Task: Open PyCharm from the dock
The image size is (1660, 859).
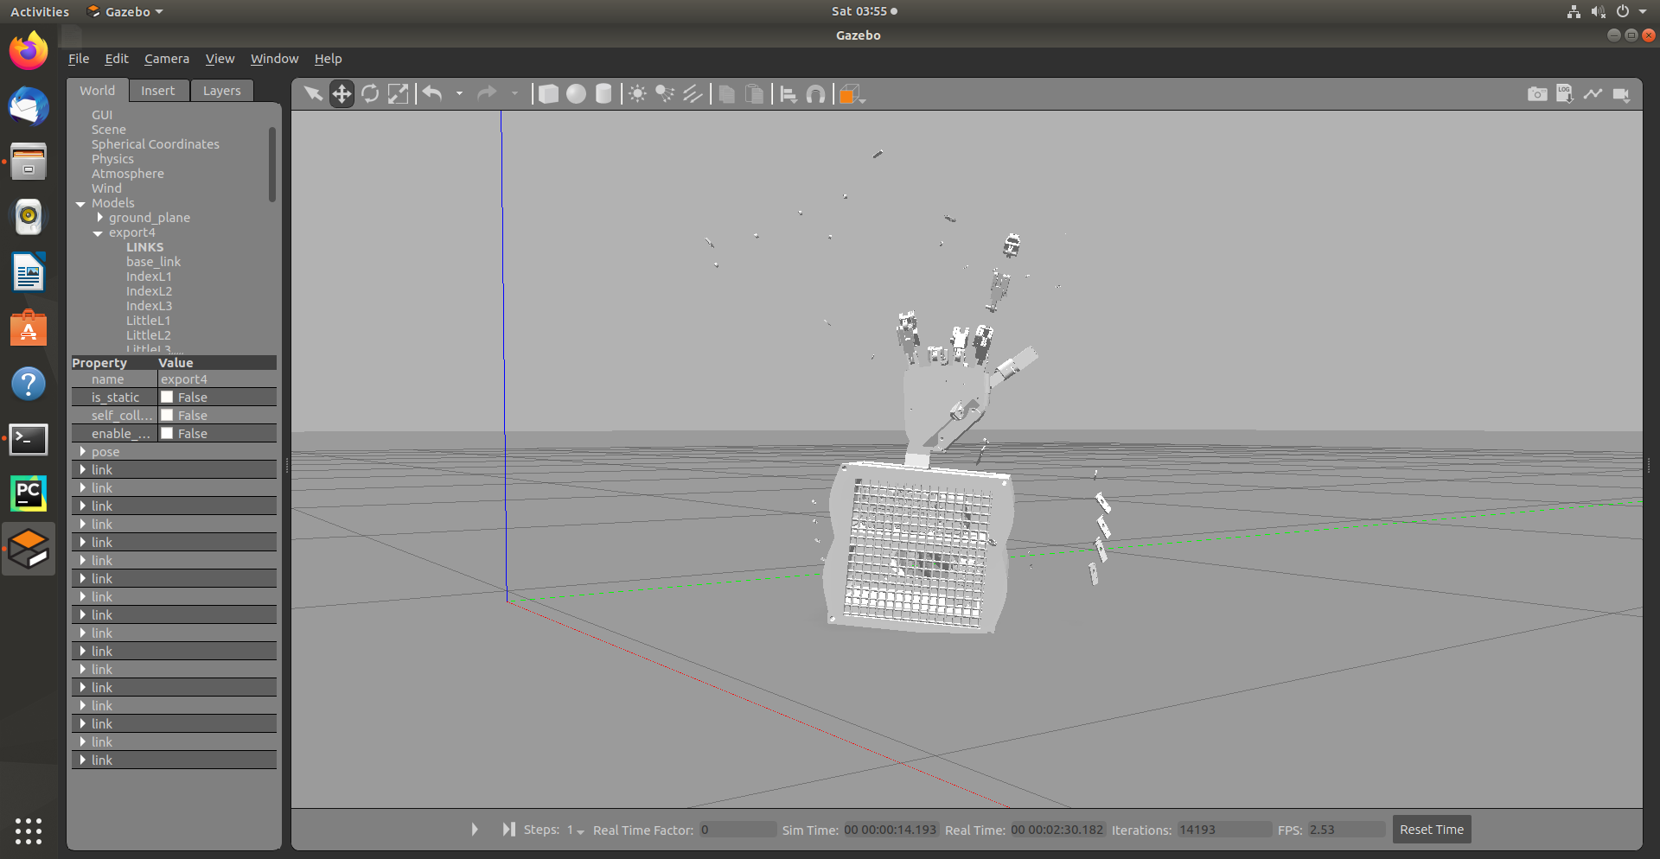Action: click(29, 493)
